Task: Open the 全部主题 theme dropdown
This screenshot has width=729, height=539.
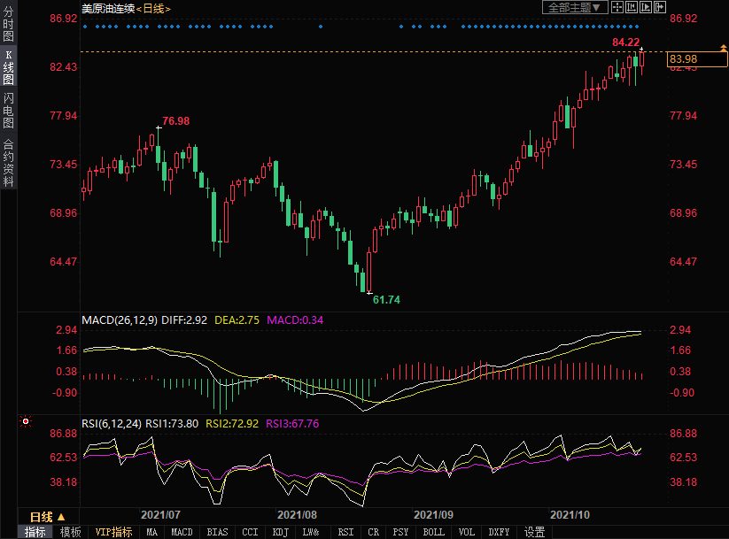Action: pyautogui.click(x=574, y=7)
